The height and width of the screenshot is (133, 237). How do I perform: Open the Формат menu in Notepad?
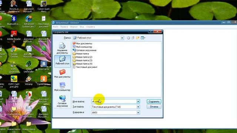[74, 27]
